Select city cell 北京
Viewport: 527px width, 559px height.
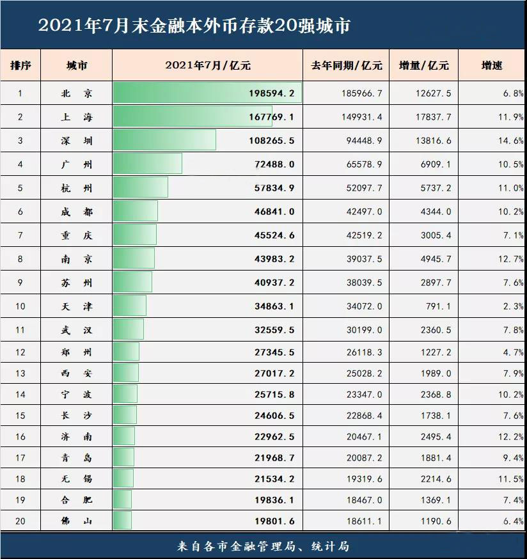[x=77, y=93]
